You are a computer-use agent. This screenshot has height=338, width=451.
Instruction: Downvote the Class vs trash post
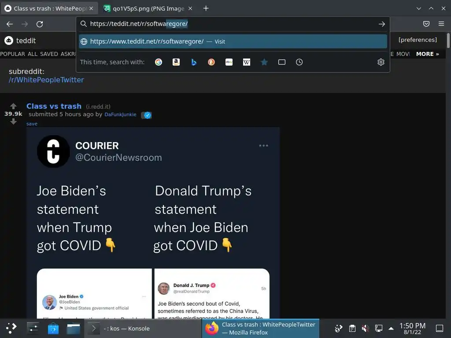pos(13,121)
